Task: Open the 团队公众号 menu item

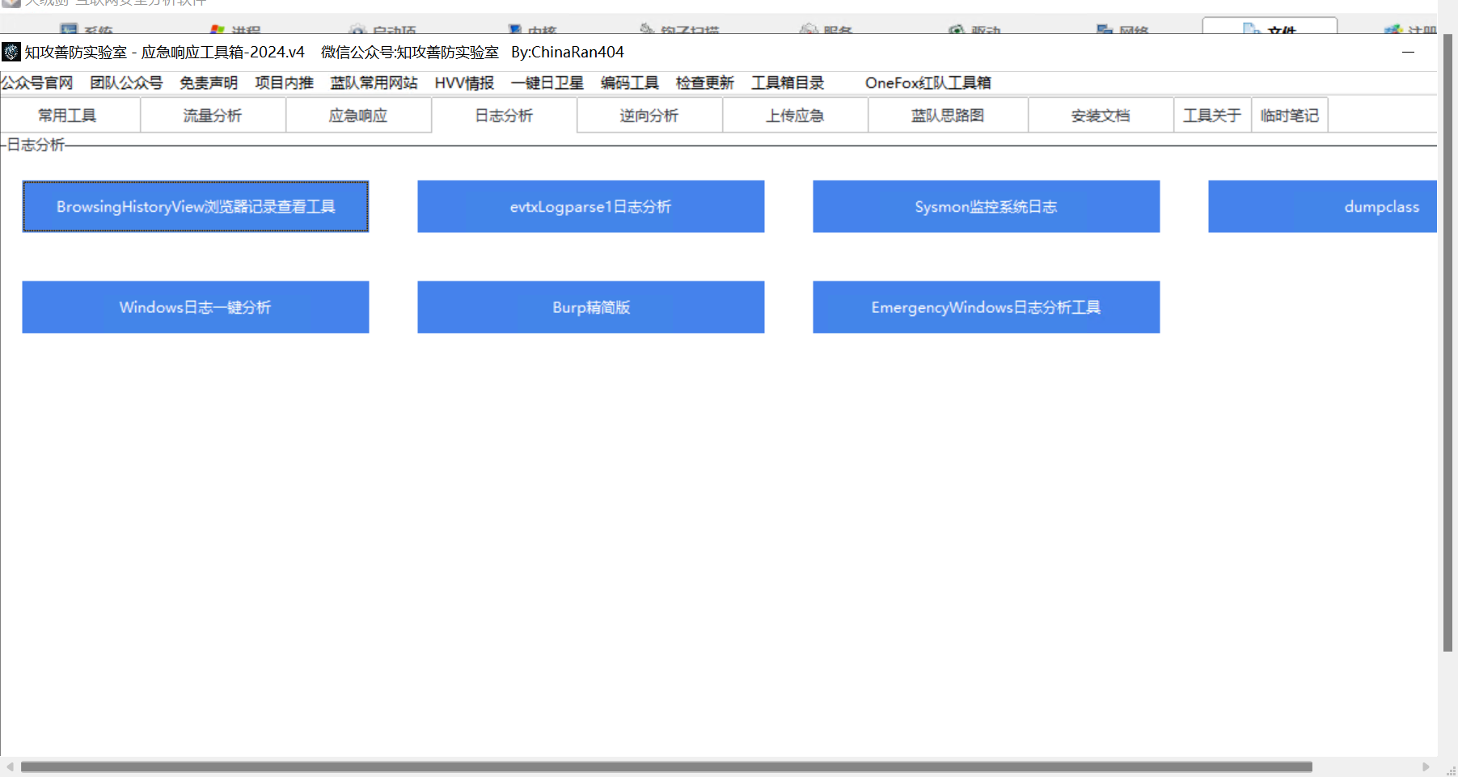Action: coord(126,83)
